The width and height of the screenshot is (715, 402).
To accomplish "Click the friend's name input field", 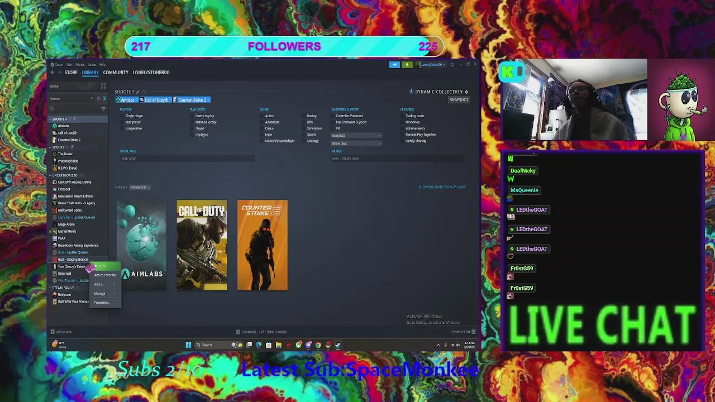I will point(398,159).
